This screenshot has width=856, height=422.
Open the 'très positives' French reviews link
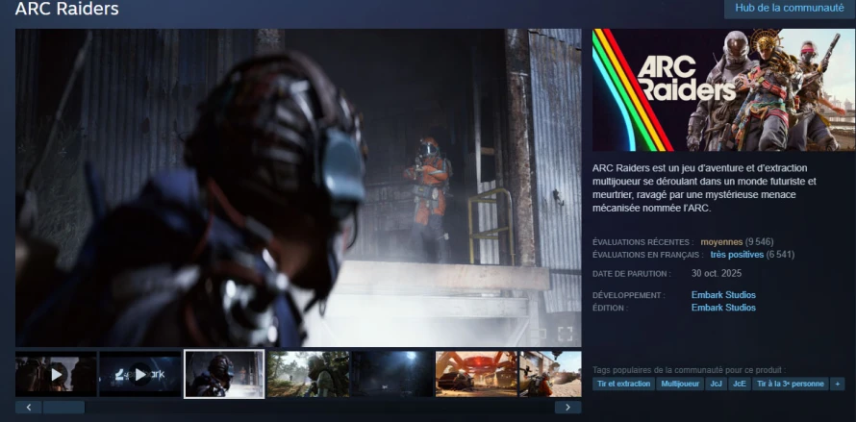pyautogui.click(x=737, y=255)
